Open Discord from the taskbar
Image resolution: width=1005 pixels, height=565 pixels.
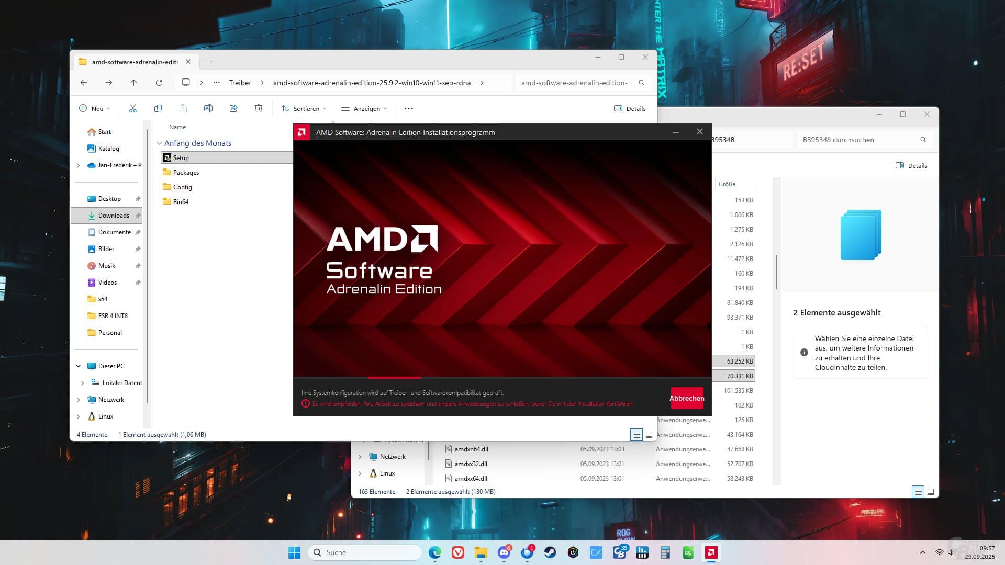504,552
